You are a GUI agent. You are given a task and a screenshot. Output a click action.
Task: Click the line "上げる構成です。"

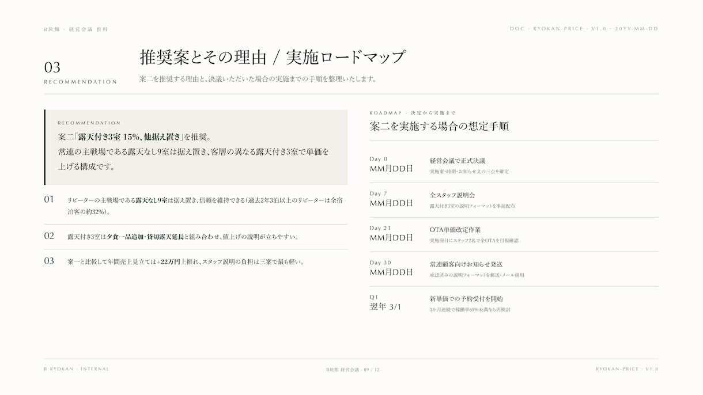click(x=86, y=167)
